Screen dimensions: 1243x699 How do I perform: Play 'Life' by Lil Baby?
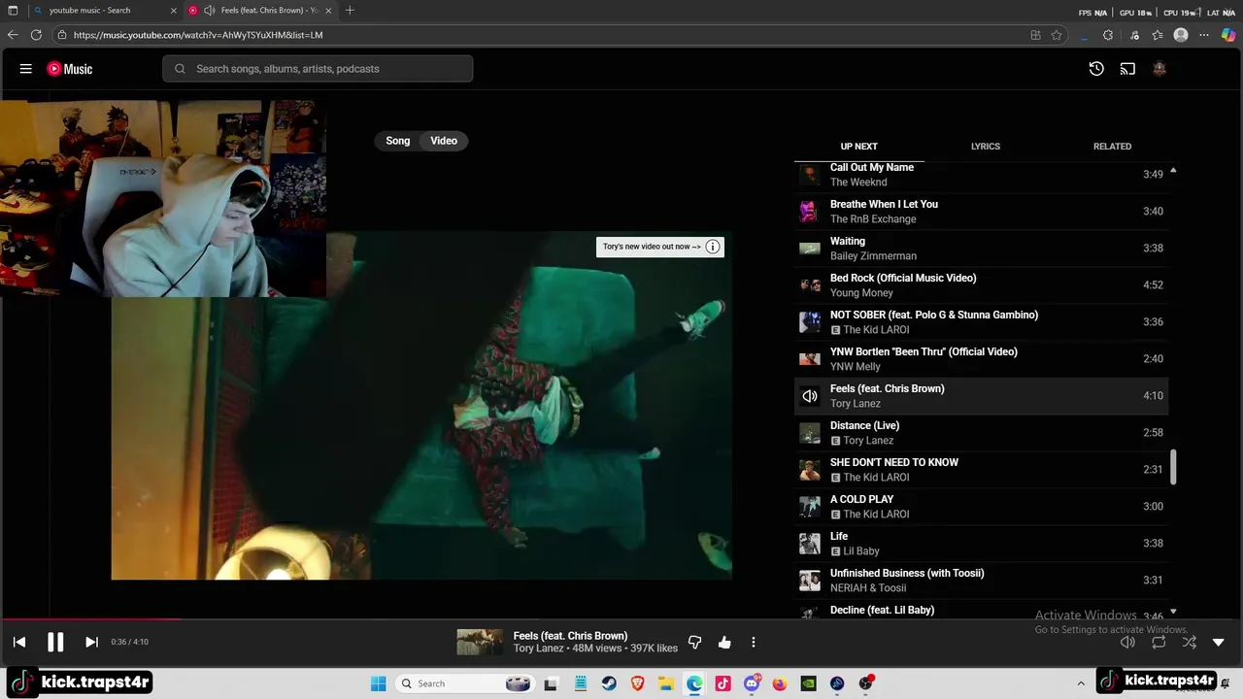coord(981,543)
